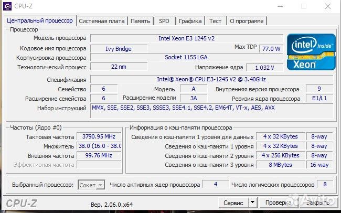Open the Тест tab
This screenshot has height=213, width=341.
[x=215, y=21]
